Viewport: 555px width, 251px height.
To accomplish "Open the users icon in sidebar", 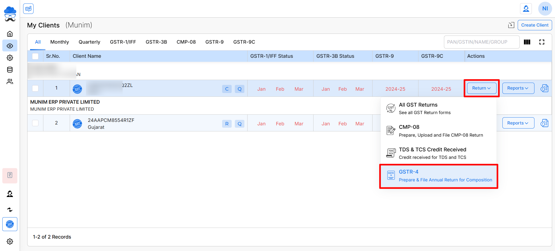I will point(10,82).
